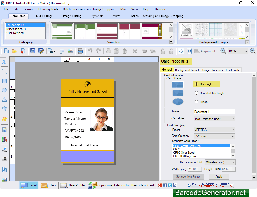Screen dimensions: 257x197
Task: Open the Drawing Tools menu
Action: click(x=48, y=9)
